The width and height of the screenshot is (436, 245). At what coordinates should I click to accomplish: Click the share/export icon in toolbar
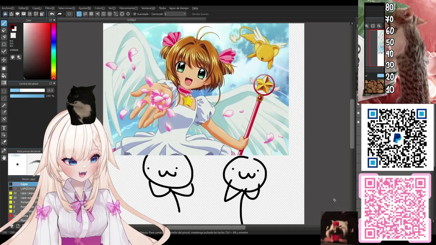point(11,14)
